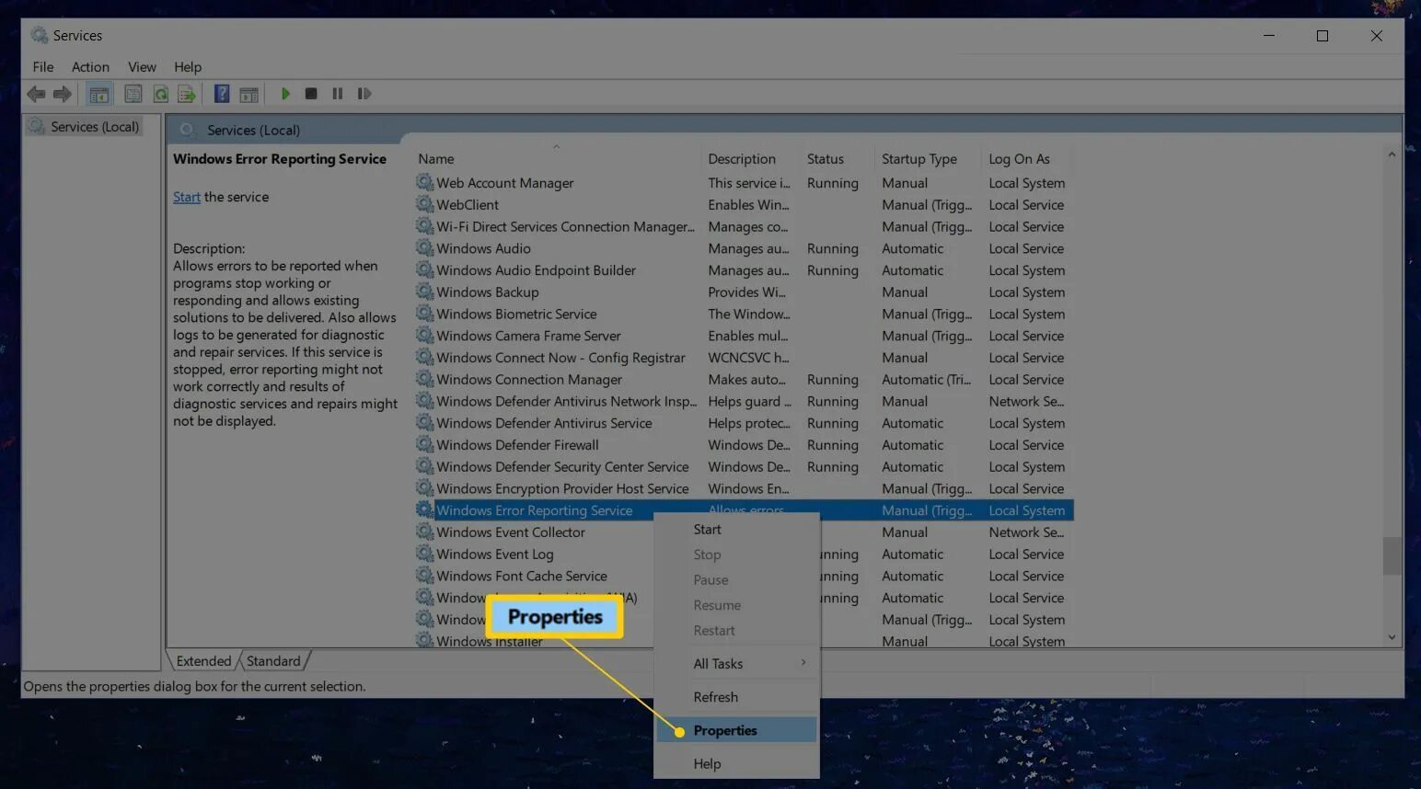Image resolution: width=1421 pixels, height=789 pixels.
Task: Open the File menu
Action: point(43,67)
